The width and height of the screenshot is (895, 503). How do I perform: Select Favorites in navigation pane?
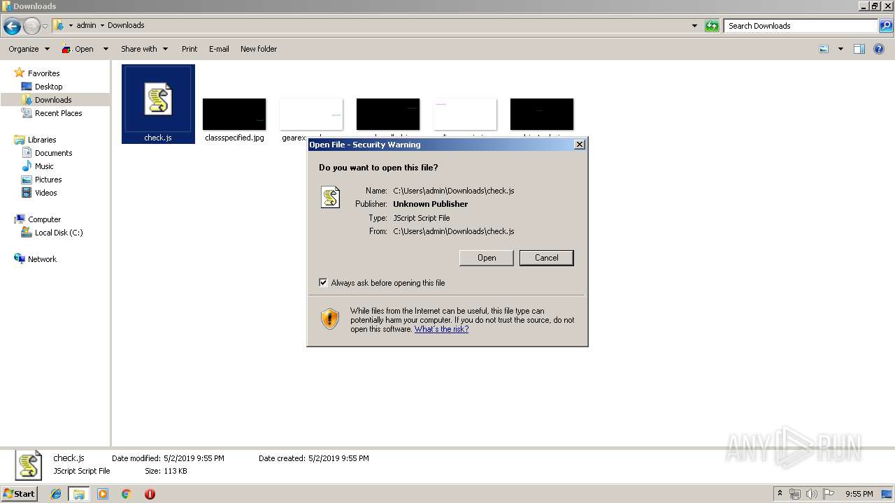tap(43, 73)
